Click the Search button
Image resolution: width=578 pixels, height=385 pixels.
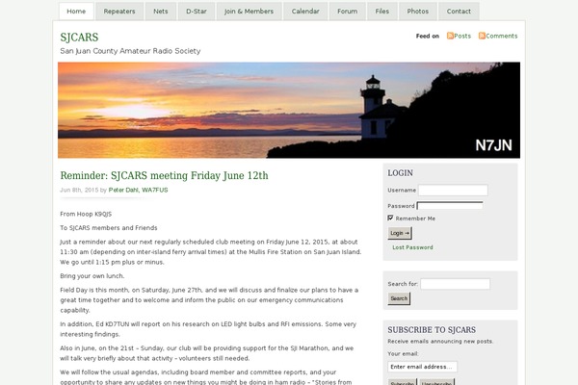(x=399, y=298)
